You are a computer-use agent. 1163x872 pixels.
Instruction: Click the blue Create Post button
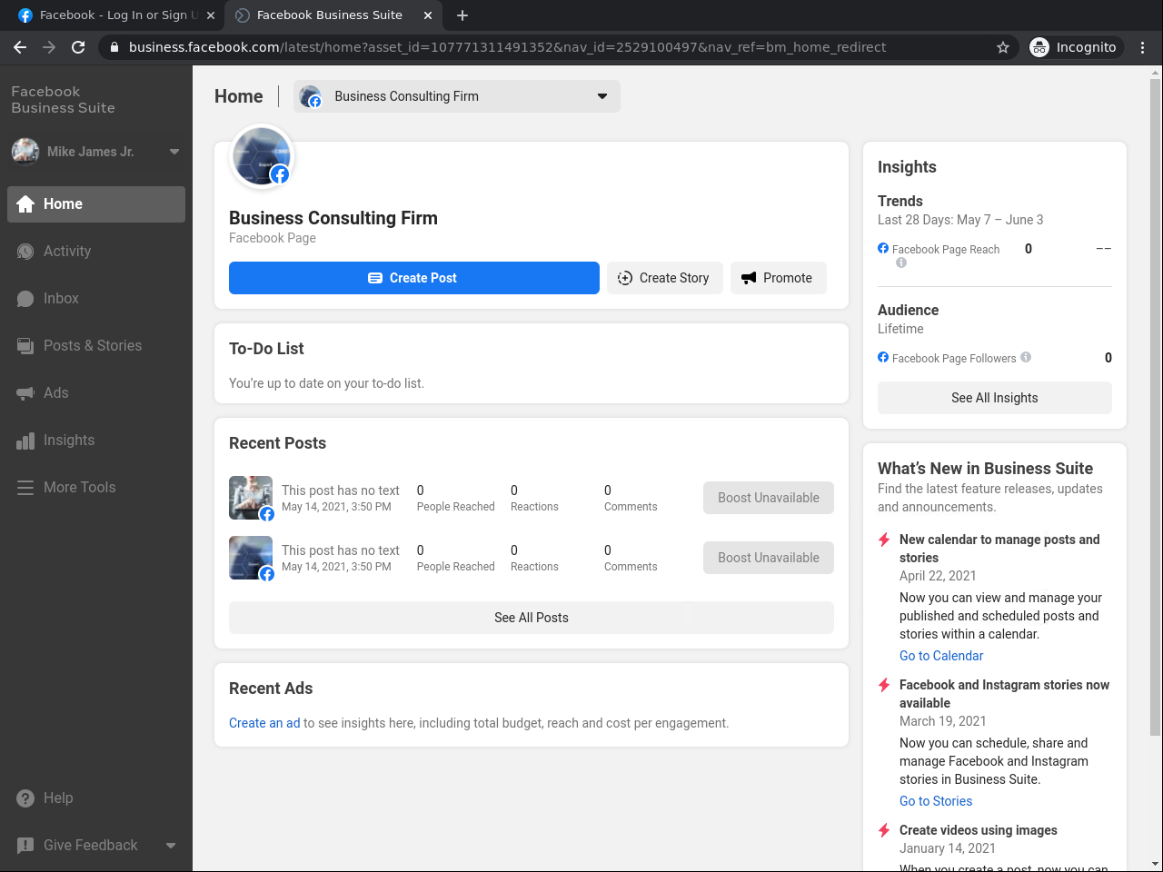pos(413,278)
